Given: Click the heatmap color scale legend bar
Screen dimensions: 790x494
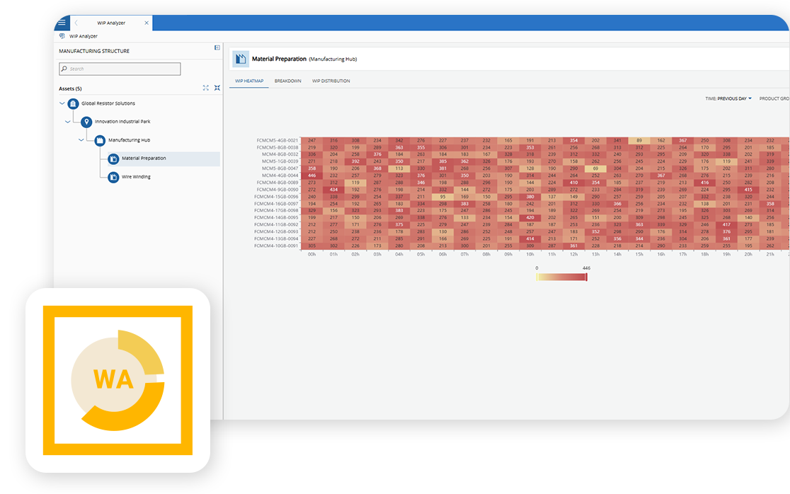Looking at the screenshot, I should [562, 277].
